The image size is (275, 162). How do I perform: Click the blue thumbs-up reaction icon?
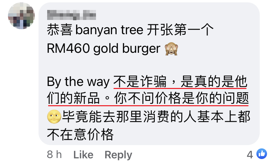262,154
